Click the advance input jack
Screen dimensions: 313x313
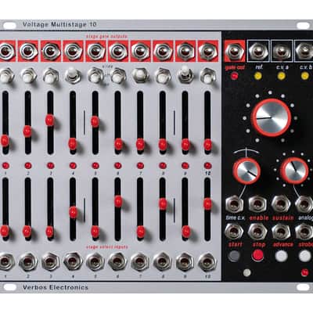tap(281, 232)
